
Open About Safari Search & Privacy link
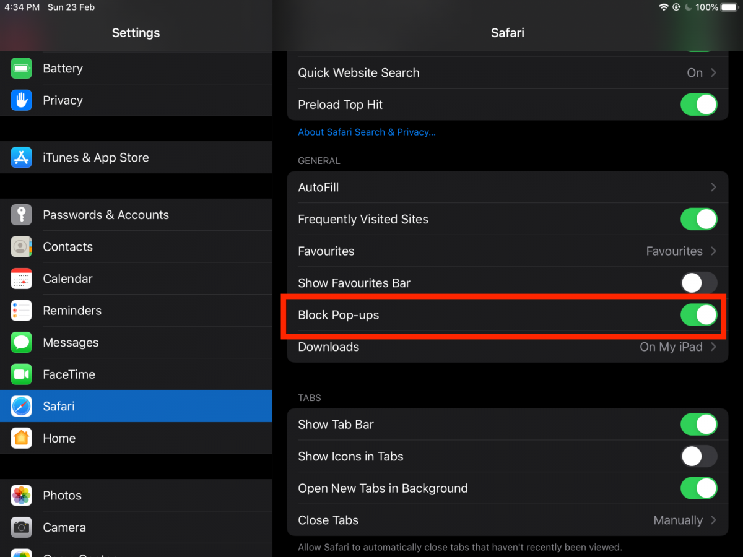[367, 132]
